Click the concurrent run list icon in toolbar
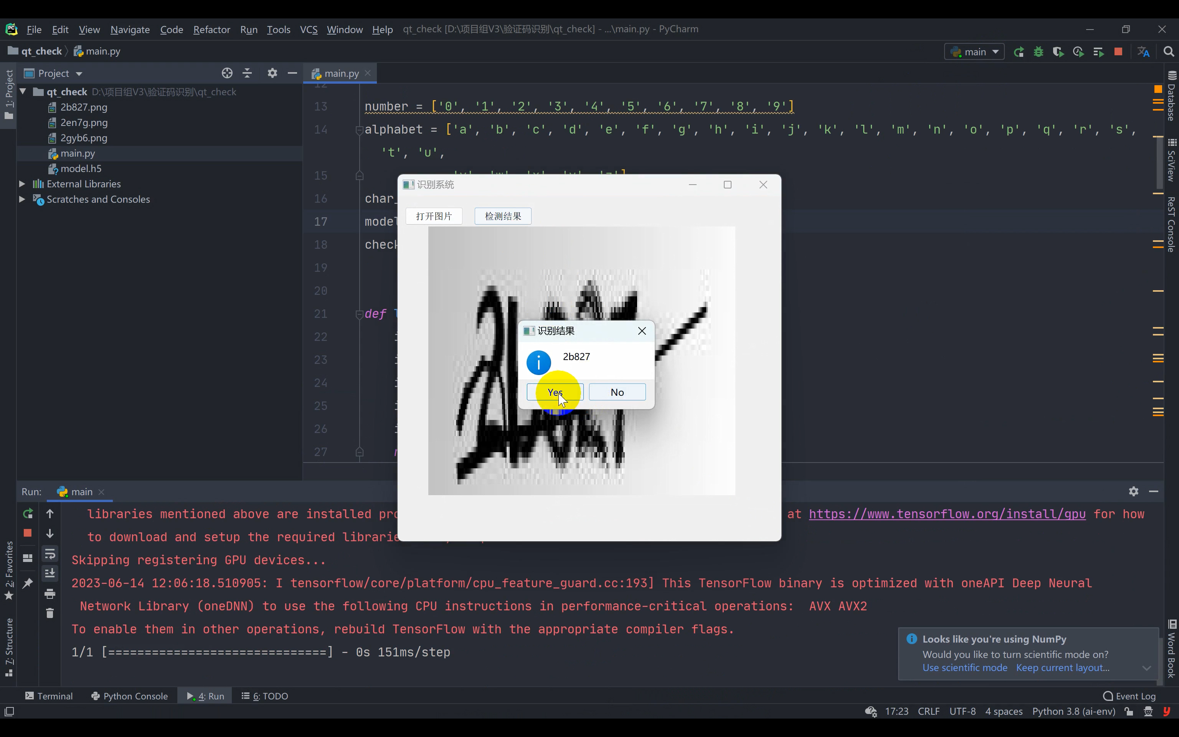 click(1098, 52)
